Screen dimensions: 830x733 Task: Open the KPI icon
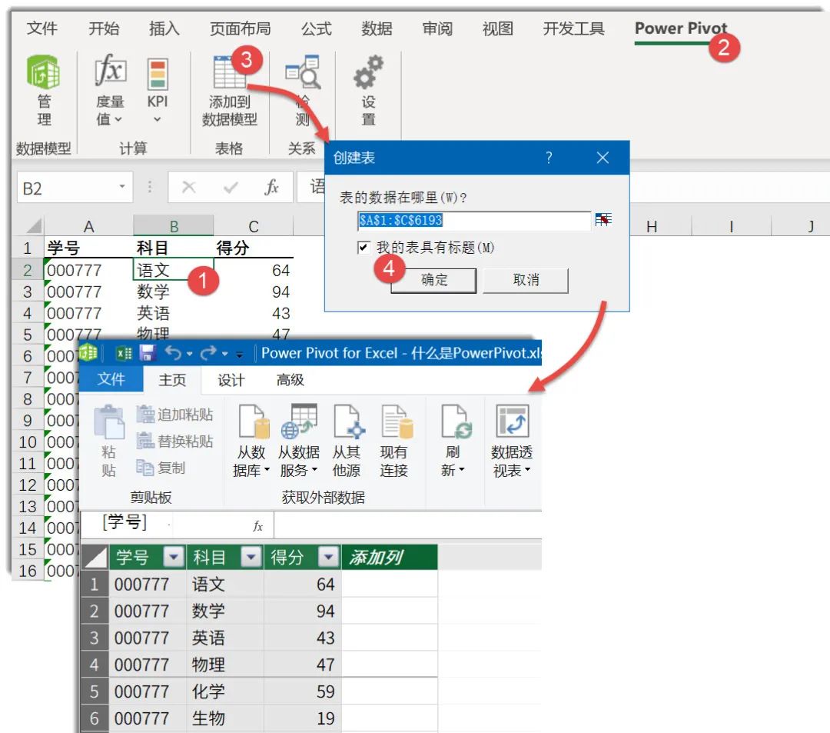pyautogui.click(x=158, y=74)
